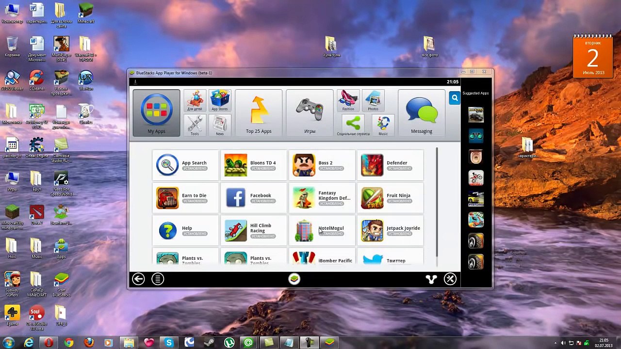Launch Bloons TD 4
Screen dimensions: 621x349
[254, 165]
